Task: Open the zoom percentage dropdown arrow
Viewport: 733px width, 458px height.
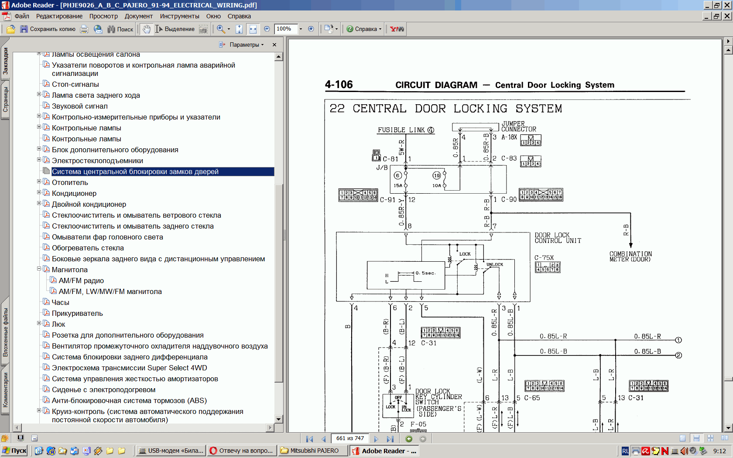Action: (301, 29)
